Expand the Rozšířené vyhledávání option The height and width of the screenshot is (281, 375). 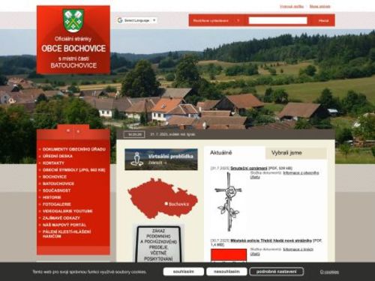coord(216,21)
